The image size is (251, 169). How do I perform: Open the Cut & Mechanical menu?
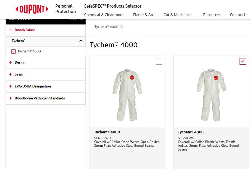[x=179, y=15]
